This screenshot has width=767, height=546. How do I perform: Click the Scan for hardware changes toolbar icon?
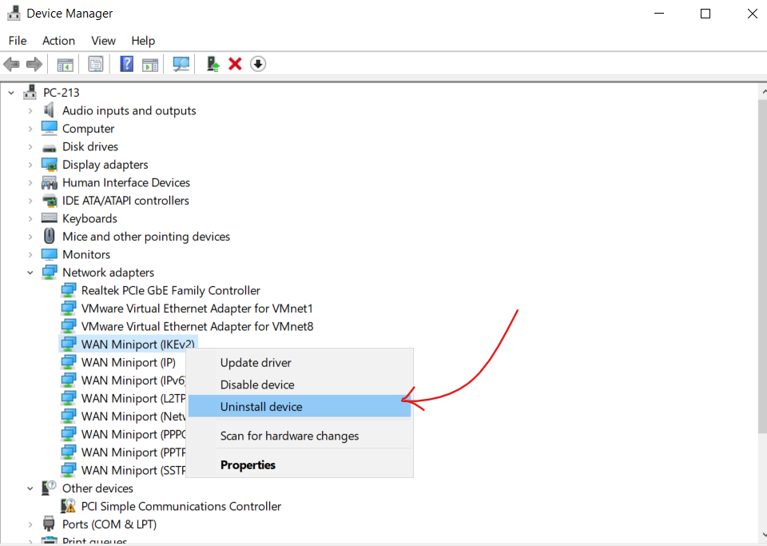point(181,64)
